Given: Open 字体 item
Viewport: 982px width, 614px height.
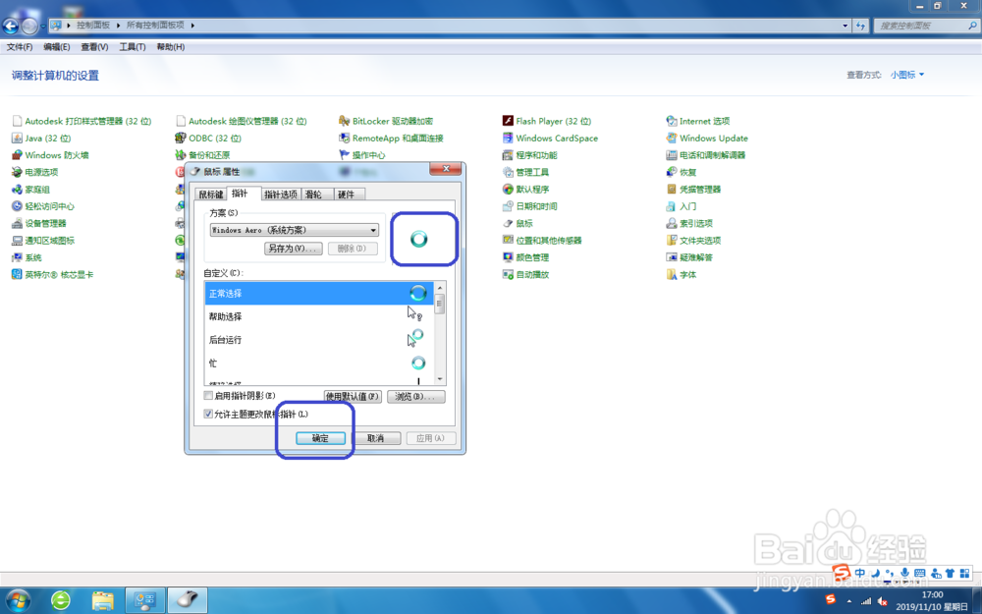Looking at the screenshot, I should 682,274.
